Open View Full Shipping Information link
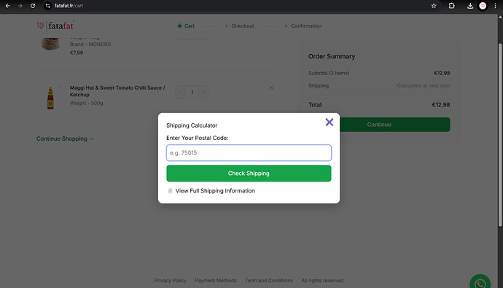This screenshot has width=503, height=288. tap(215, 191)
